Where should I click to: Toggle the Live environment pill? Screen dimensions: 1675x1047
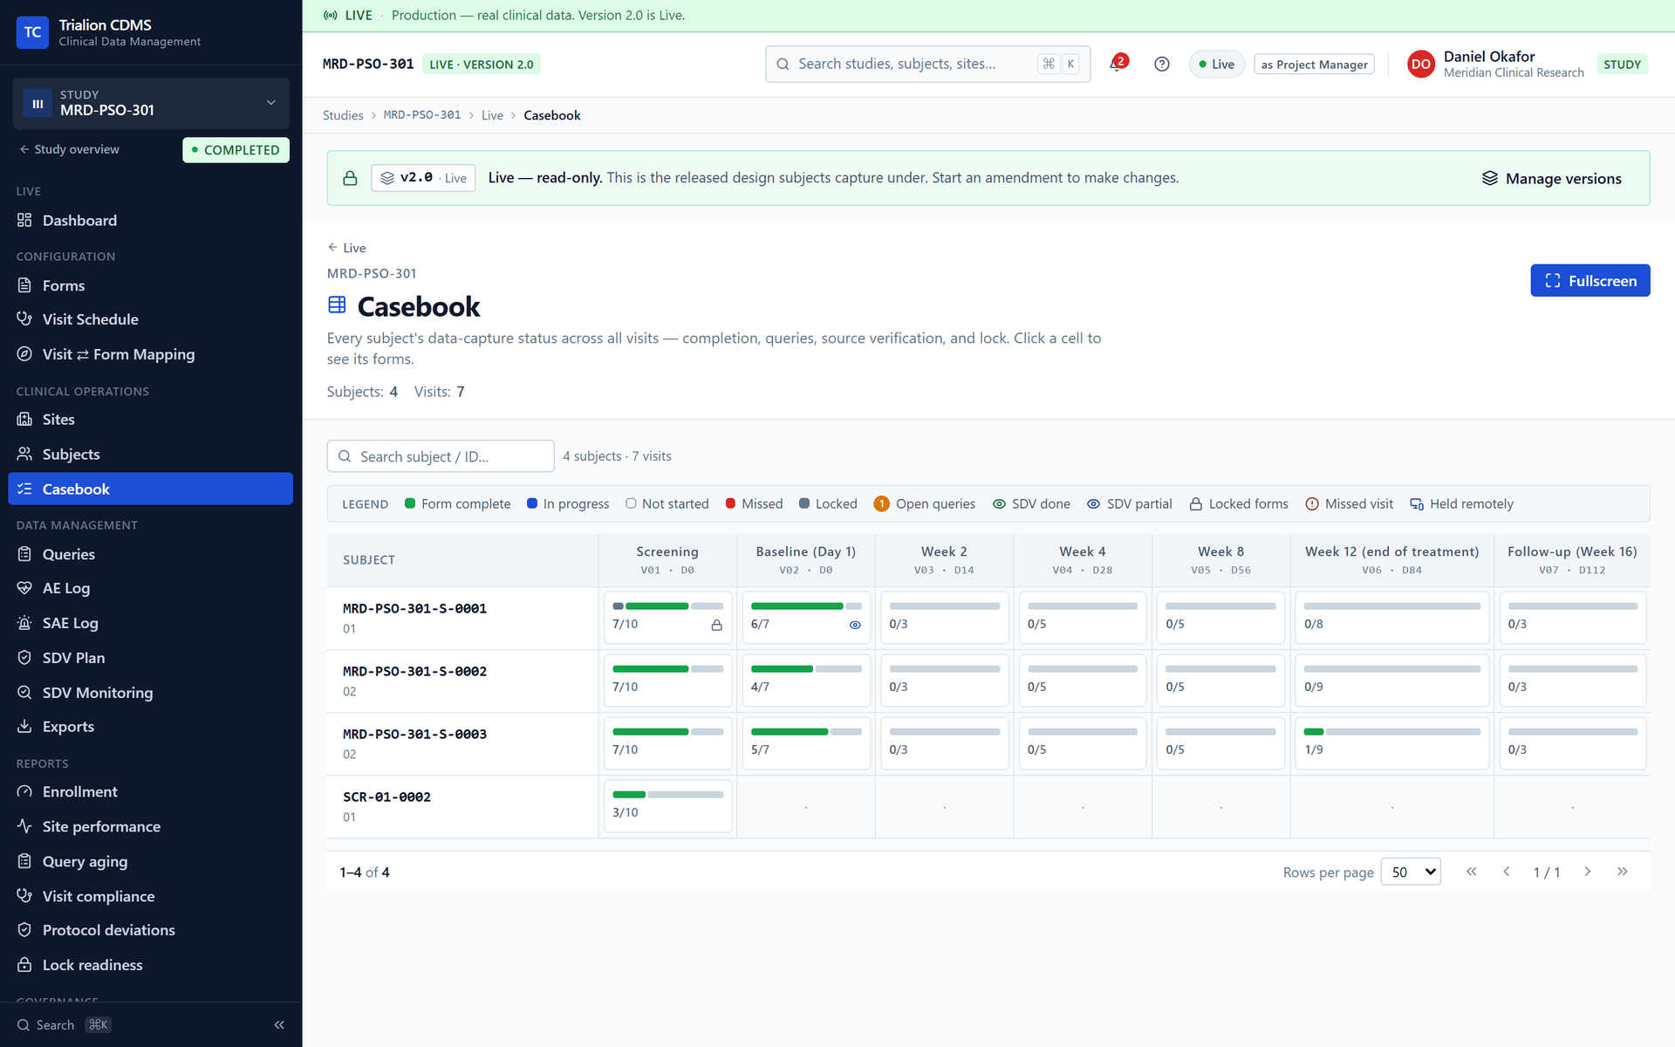1216,64
